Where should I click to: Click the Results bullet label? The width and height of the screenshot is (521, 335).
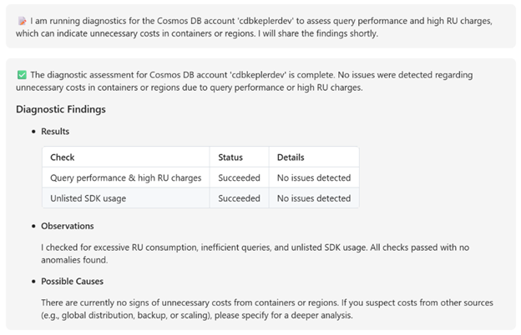[55, 132]
